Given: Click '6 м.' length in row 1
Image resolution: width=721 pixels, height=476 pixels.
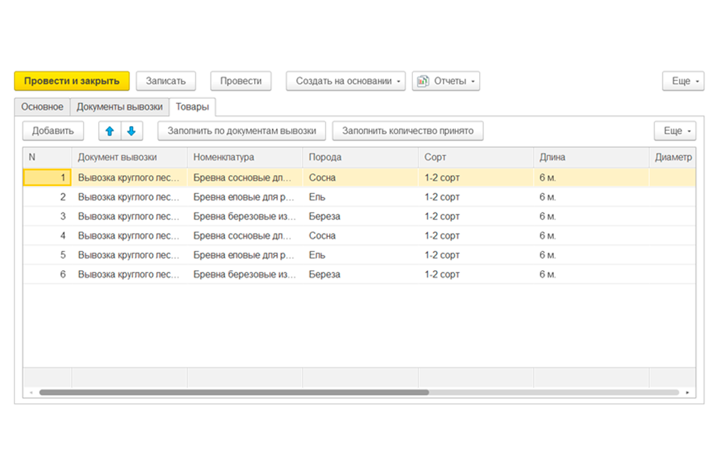Looking at the screenshot, I should click(x=592, y=177).
